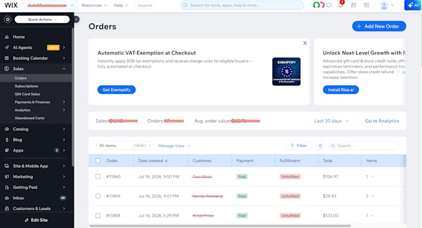Open the notifications bell
The height and width of the screenshot is (228, 422).
(341, 5)
